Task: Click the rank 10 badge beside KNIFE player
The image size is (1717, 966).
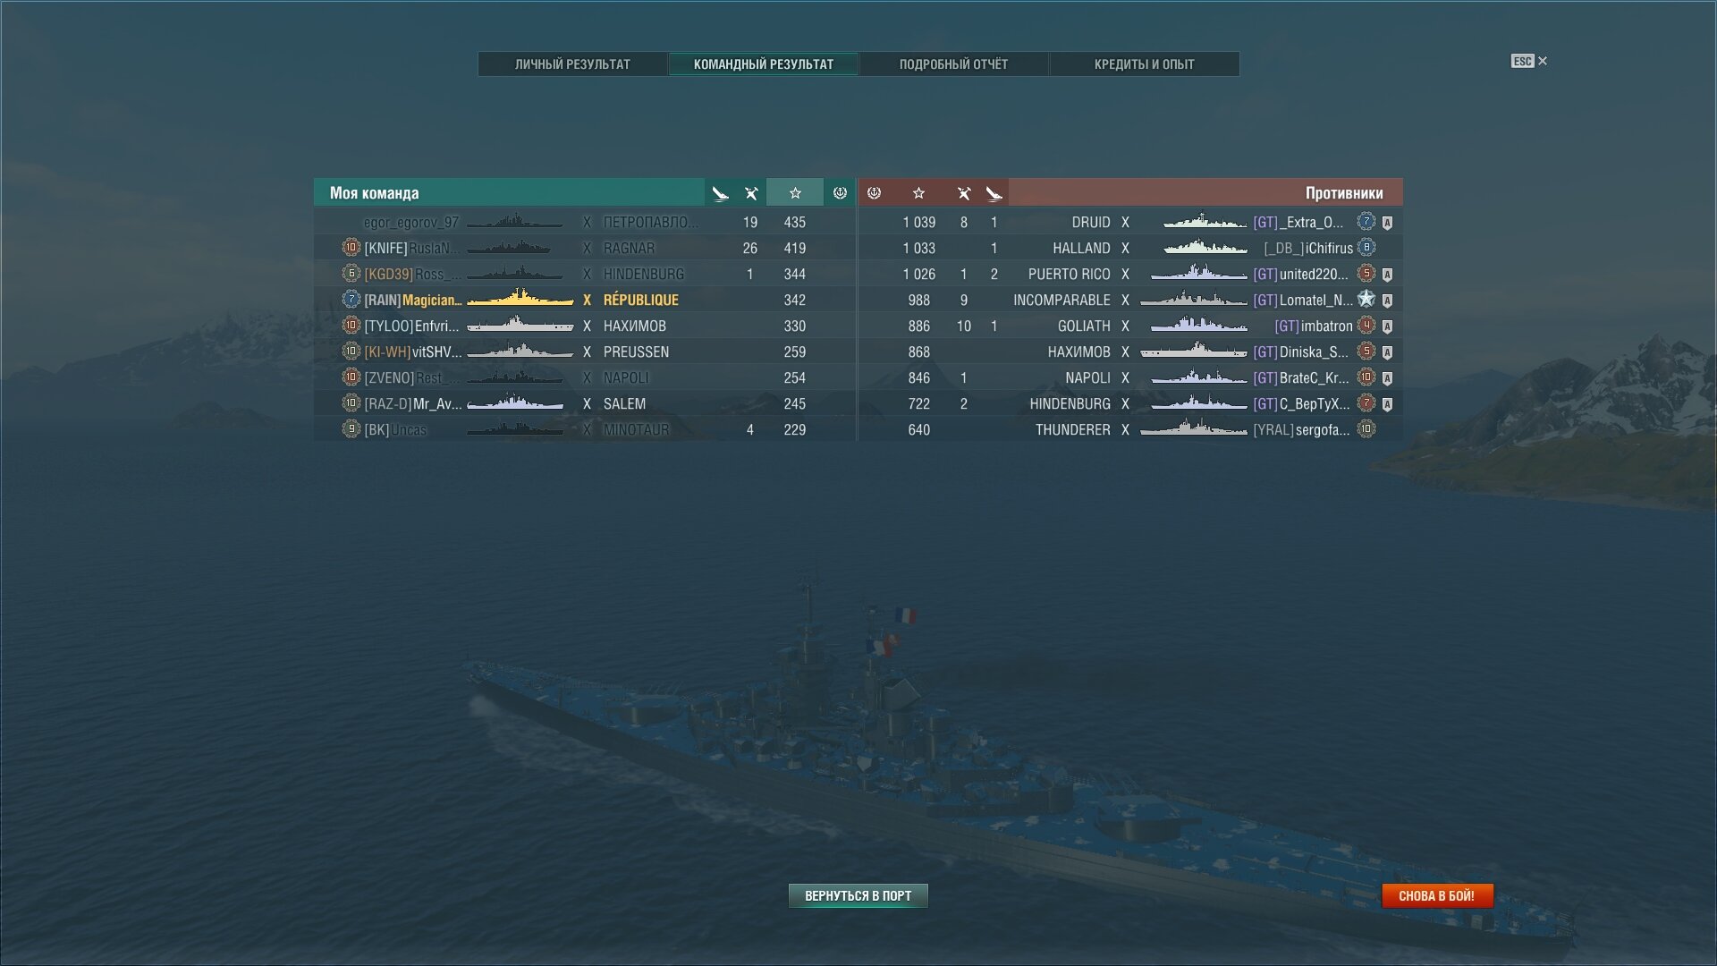Action: (351, 248)
